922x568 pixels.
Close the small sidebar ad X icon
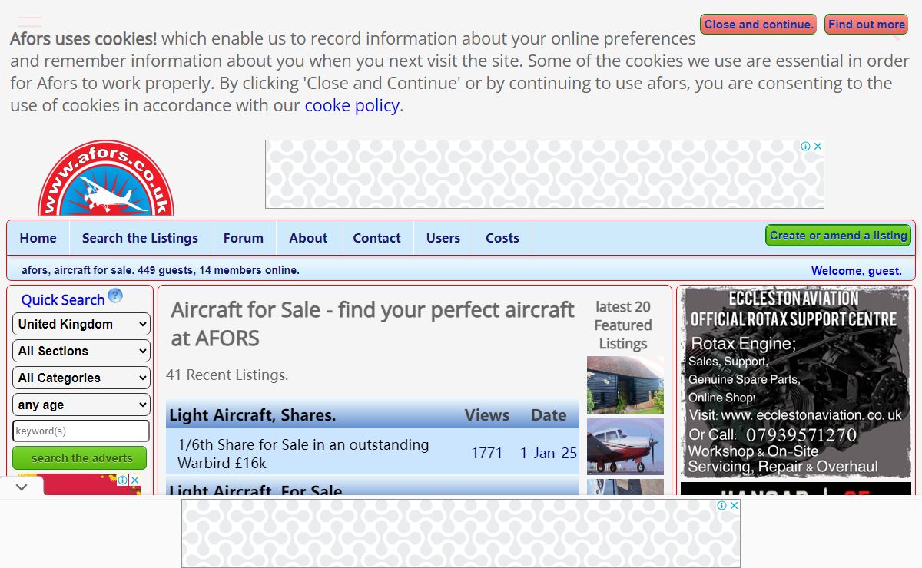coord(135,480)
